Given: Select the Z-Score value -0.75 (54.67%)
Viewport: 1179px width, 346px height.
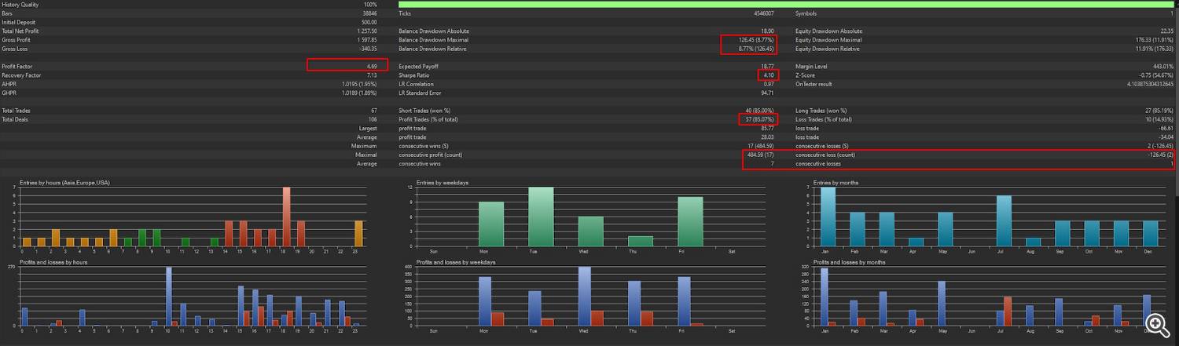Looking at the screenshot, I should (x=1157, y=75).
